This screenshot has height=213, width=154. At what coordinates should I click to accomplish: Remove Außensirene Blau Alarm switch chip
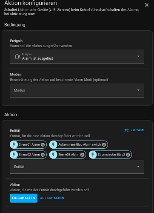click(104, 144)
